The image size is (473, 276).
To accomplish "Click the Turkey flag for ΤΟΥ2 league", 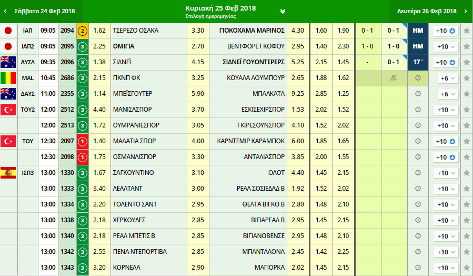I will (x=8, y=110).
